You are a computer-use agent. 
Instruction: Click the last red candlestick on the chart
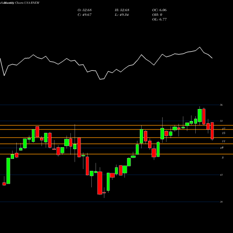[x=212, y=130]
